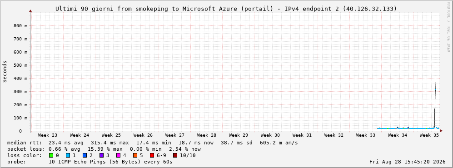Image resolution: width=453 pixels, height=168 pixels.
Task: Click the 300 m y-axis label
Action: (20, 92)
